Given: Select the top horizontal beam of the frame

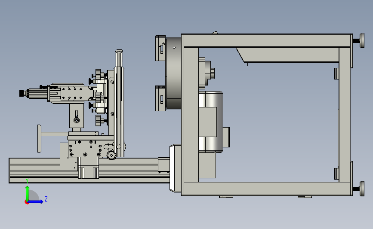Looking at the screenshot, I should click(x=267, y=41).
